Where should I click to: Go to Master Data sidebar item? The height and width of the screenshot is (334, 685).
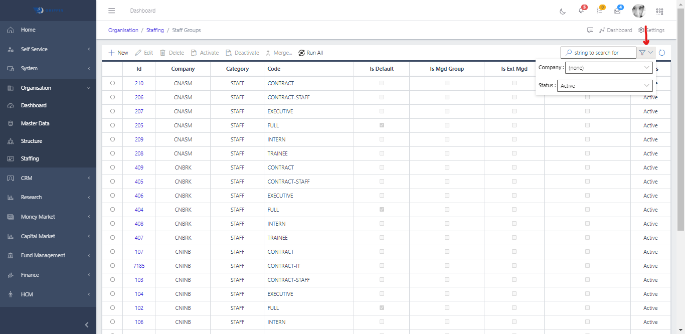tap(35, 123)
